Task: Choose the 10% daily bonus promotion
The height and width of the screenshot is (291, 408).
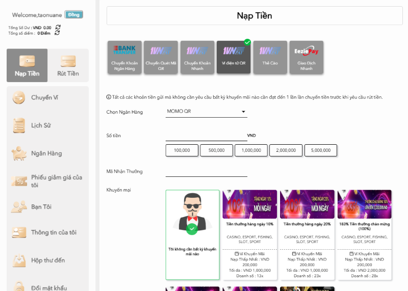Action: (x=249, y=234)
